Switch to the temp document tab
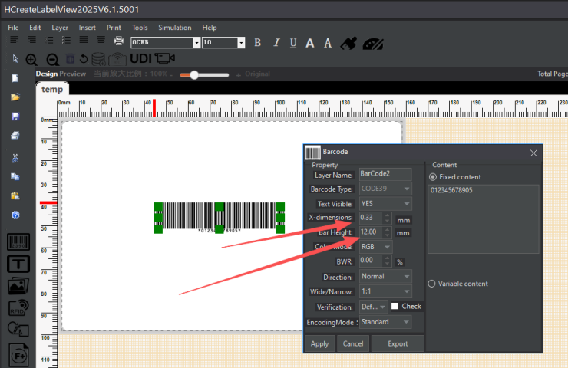Screen dimensions: 568x368 coord(52,90)
